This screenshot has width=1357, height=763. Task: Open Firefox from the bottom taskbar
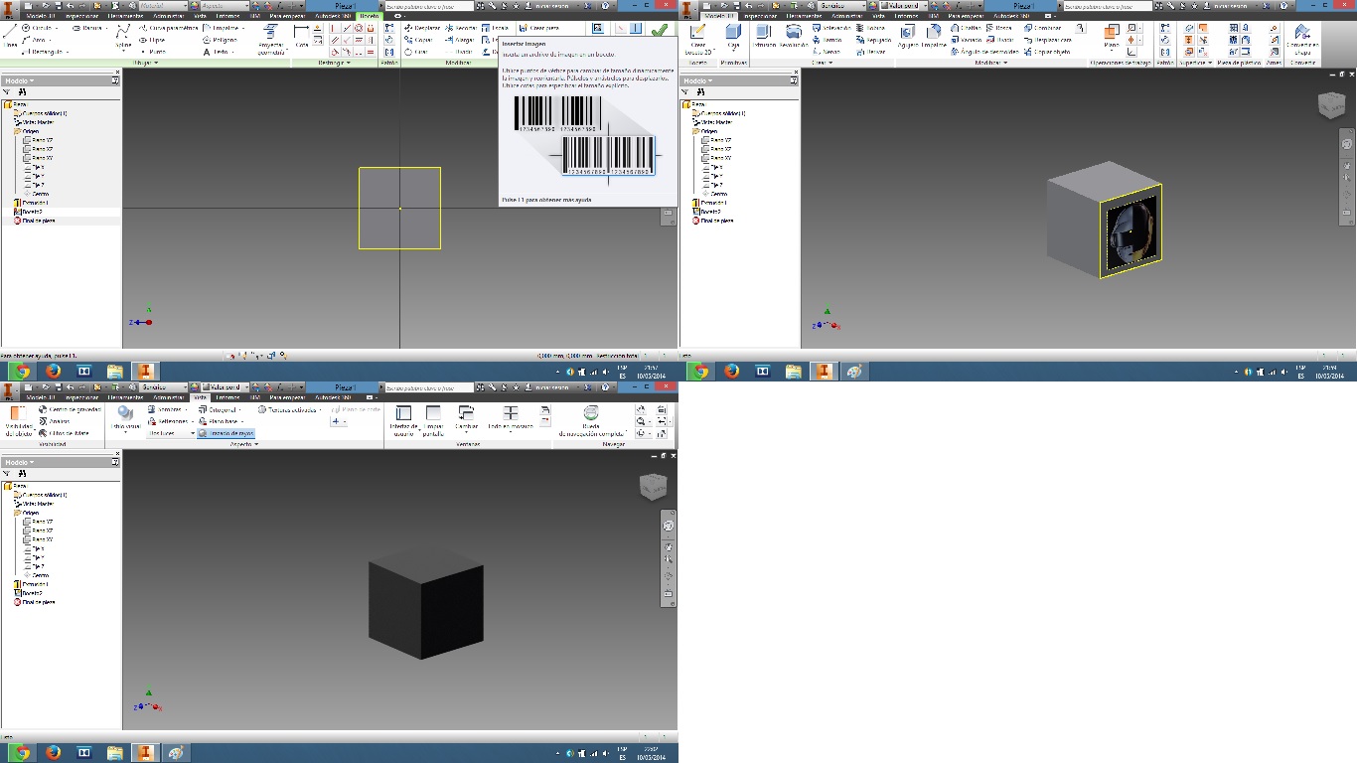(53, 753)
